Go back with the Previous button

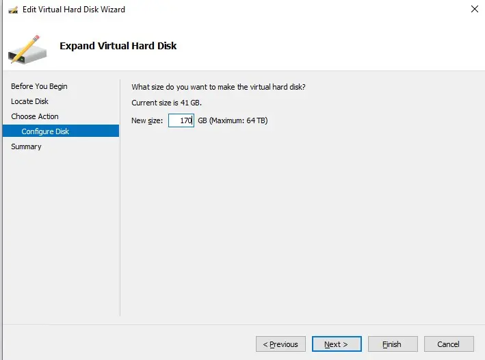click(280, 344)
